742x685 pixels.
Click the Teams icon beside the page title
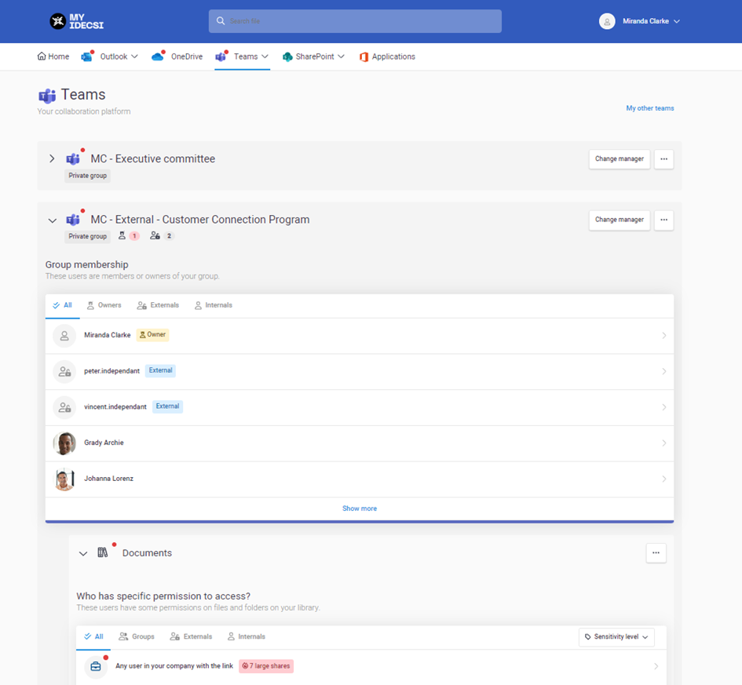(49, 94)
